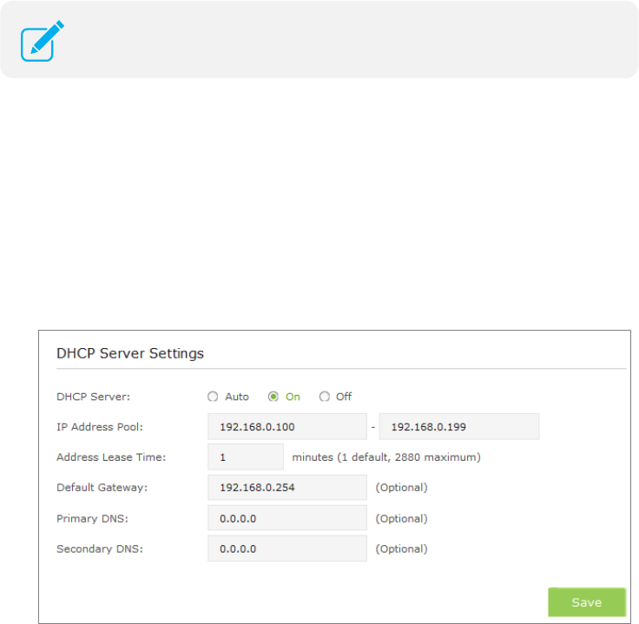Click the Primary DNS input field

287,518
